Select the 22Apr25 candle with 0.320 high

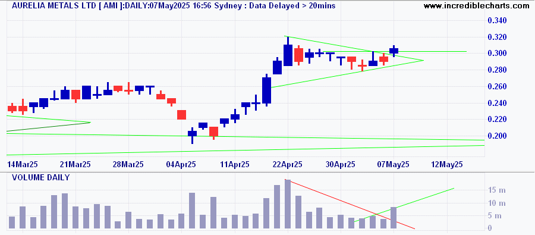tap(288, 51)
